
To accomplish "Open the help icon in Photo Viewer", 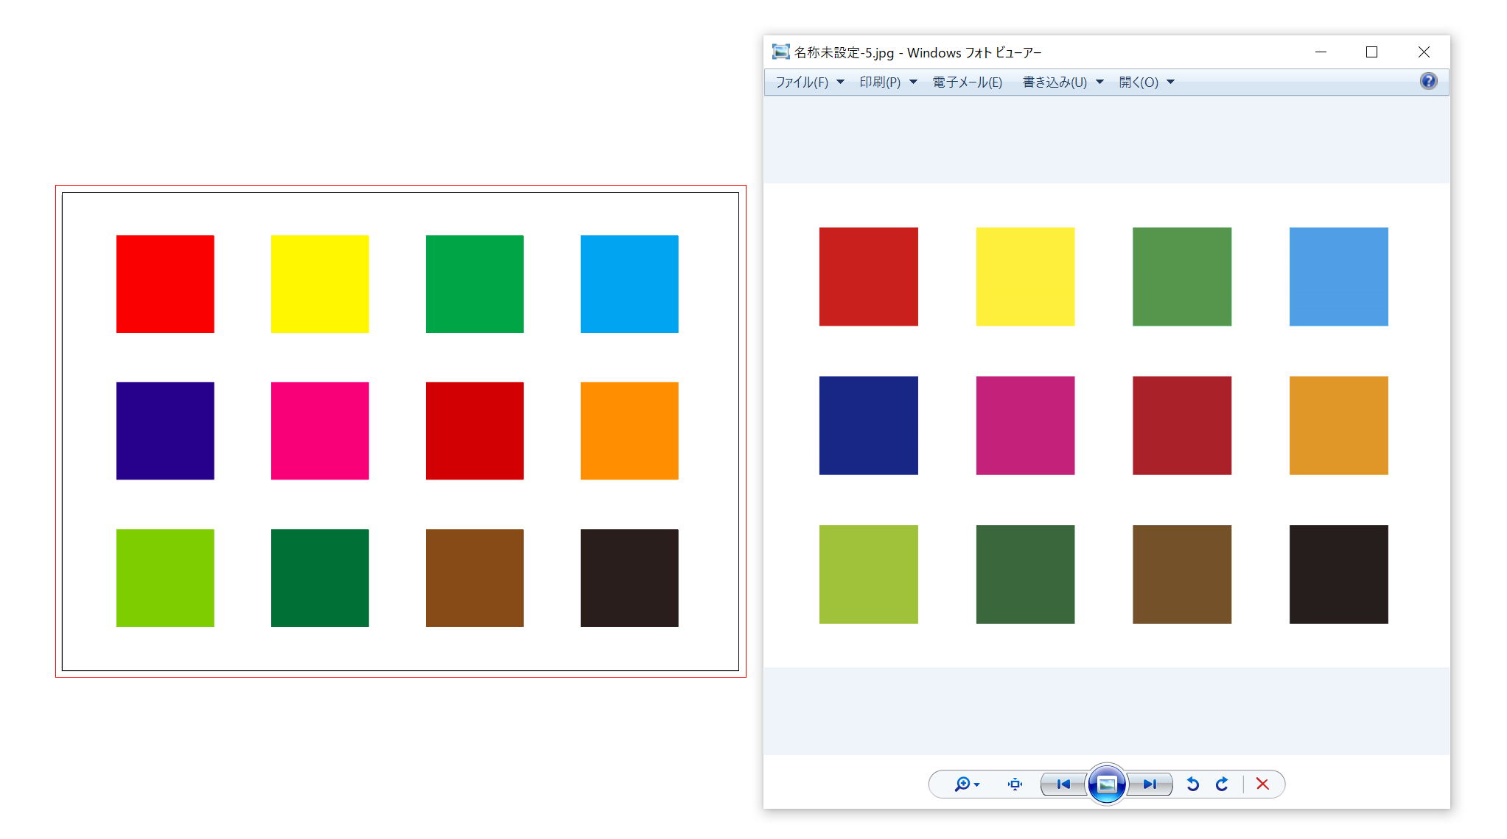I will pyautogui.click(x=1428, y=81).
